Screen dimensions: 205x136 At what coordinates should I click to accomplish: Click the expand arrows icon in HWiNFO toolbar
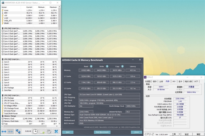coord(4,131)
